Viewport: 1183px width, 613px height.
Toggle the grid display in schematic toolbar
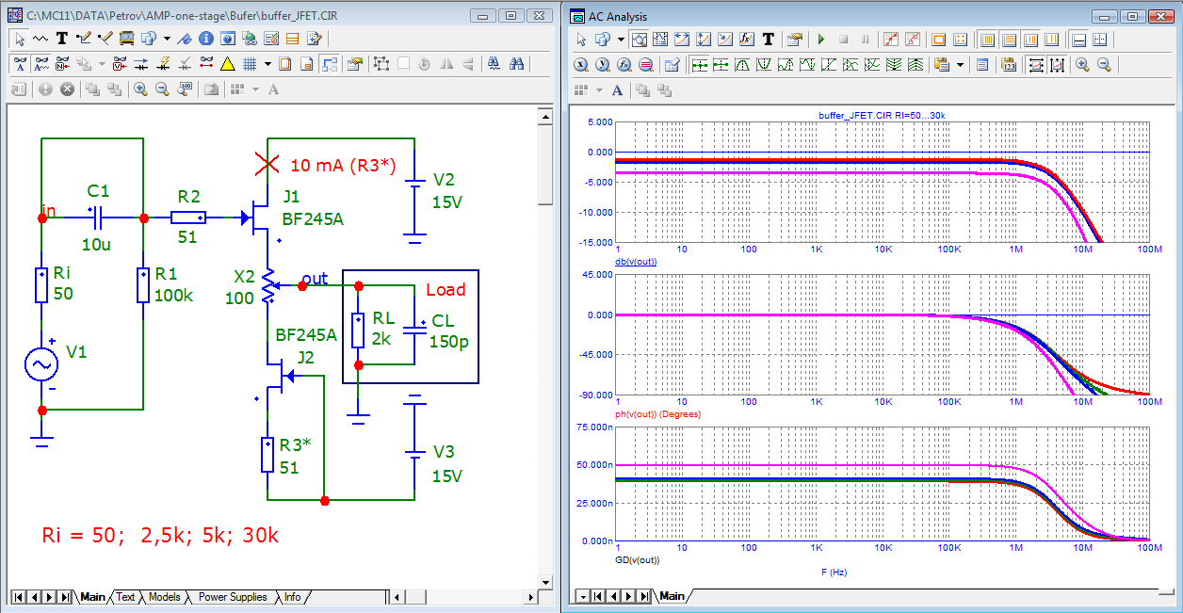tap(250, 64)
